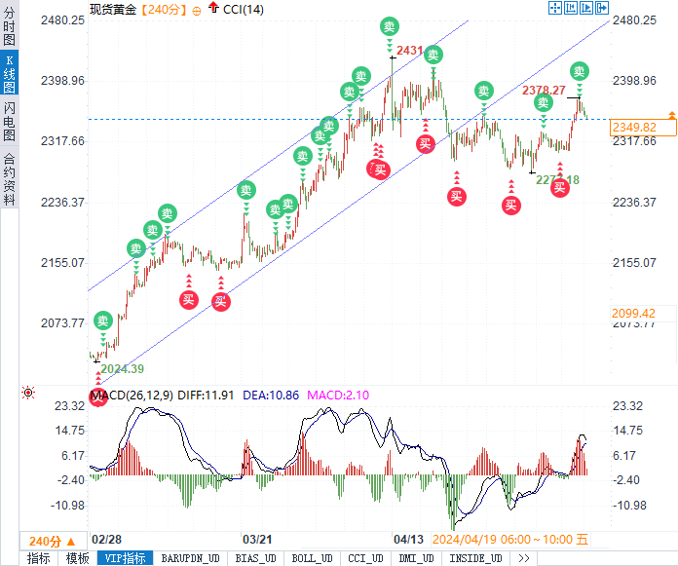Click the 02/28 date on the time axis
678x566 pixels.
[x=106, y=540]
